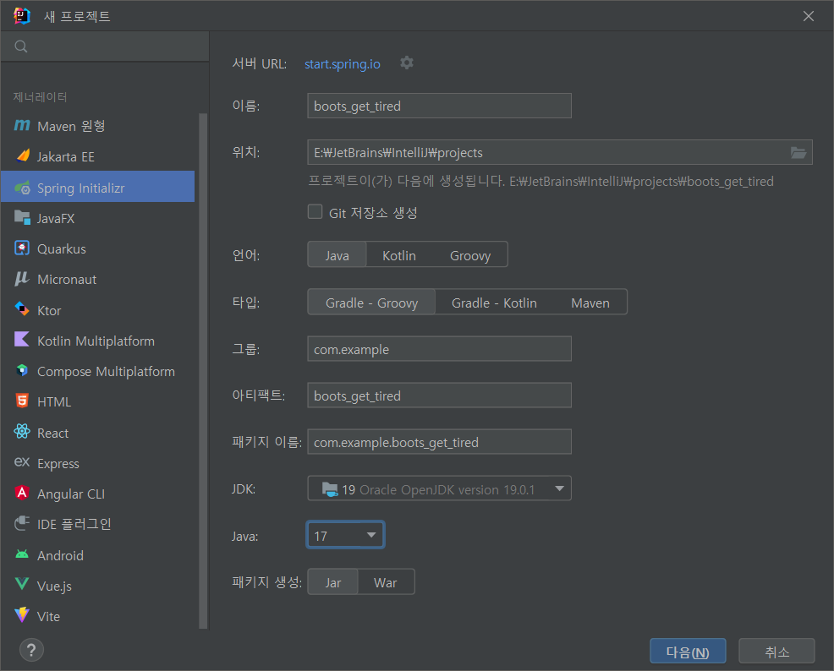Viewport: 834px width, 671px height.
Task: Click the Compose Multiplatform icon
Action: 22,370
